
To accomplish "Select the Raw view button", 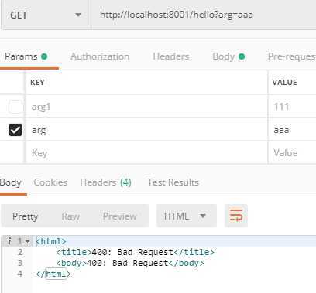I will tap(70, 216).
